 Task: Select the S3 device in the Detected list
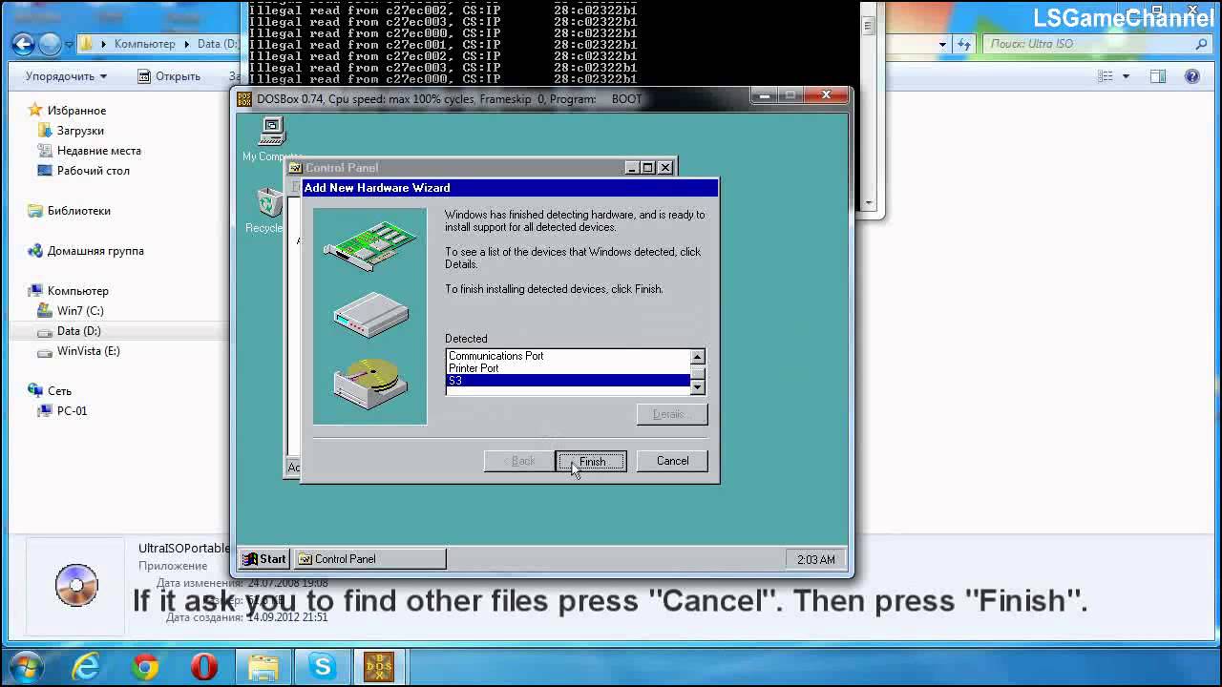click(x=567, y=381)
